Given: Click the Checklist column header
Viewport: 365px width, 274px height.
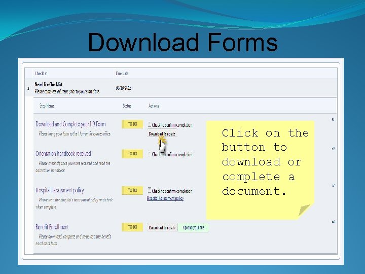Looking at the screenshot, I should [41, 74].
